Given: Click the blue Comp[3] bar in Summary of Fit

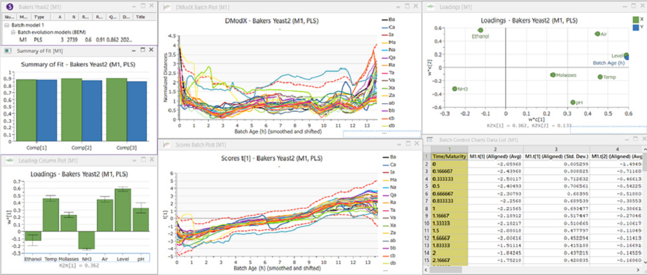Looking at the screenshot, I should click(137, 110).
